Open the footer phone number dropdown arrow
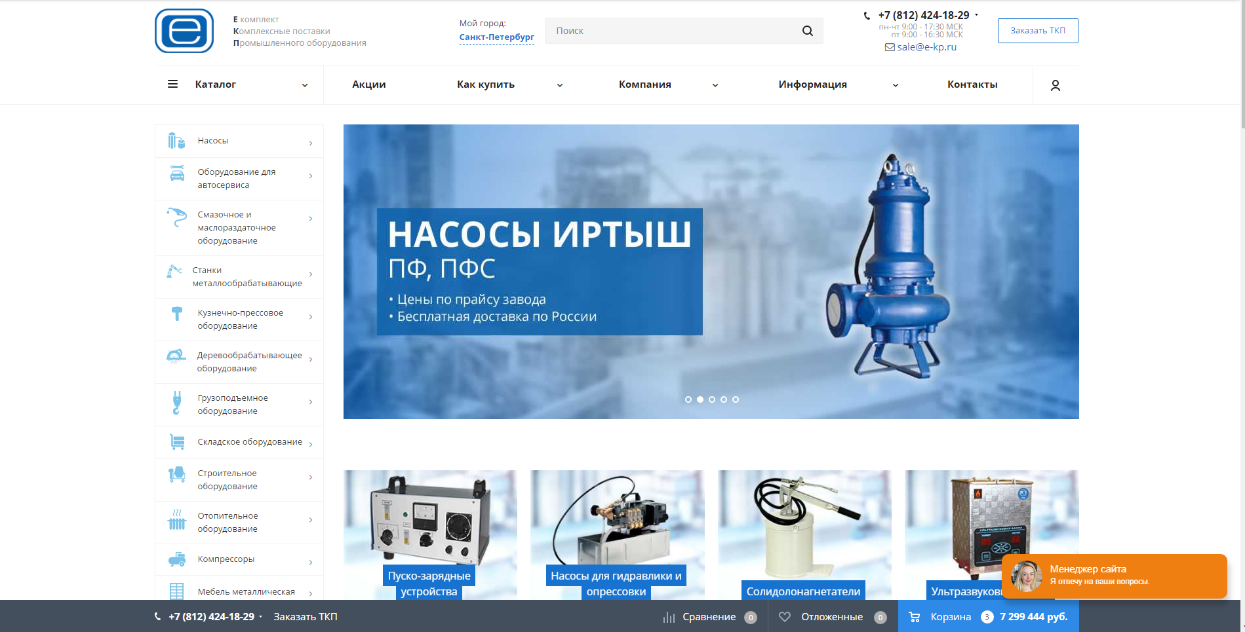The width and height of the screenshot is (1245, 632). [x=260, y=617]
